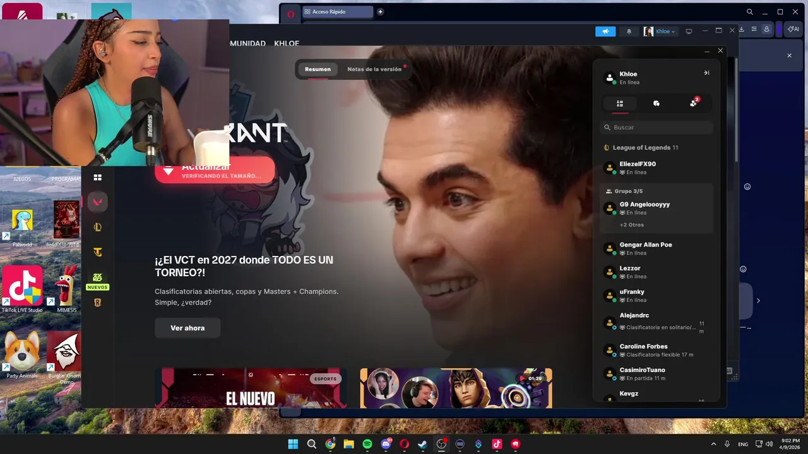Click the system tray volume icon
This screenshot has height=454, width=808.
coord(769,444)
